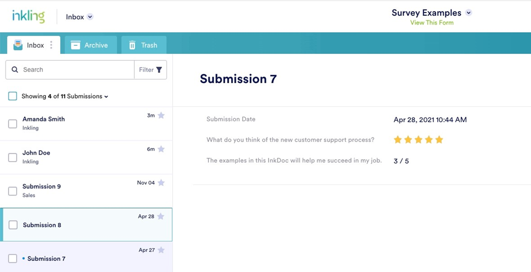531x272 pixels.
Task: Expand the Inbox dropdown in header
Action: point(90,17)
